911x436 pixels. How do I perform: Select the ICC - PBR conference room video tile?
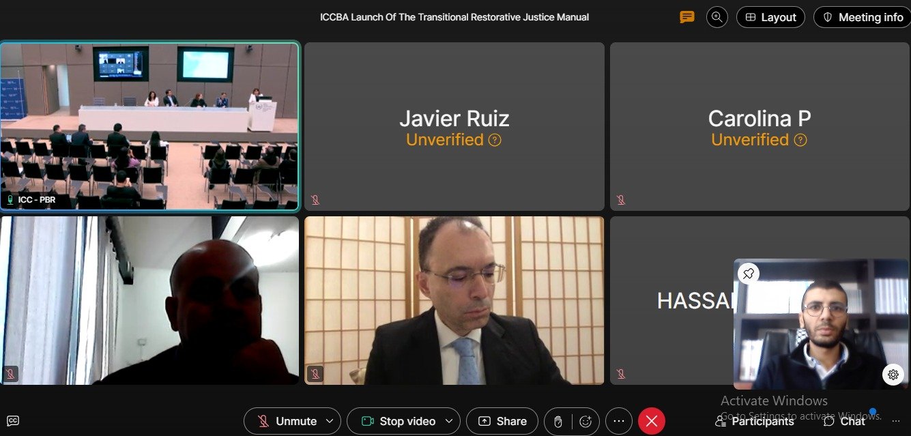click(149, 126)
